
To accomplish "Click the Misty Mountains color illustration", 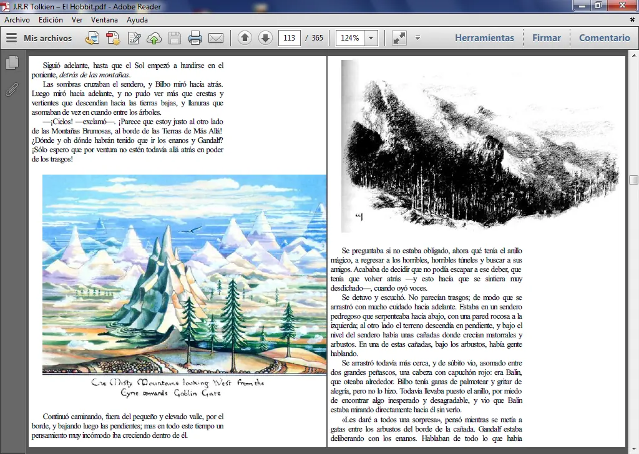I will tap(184, 274).
